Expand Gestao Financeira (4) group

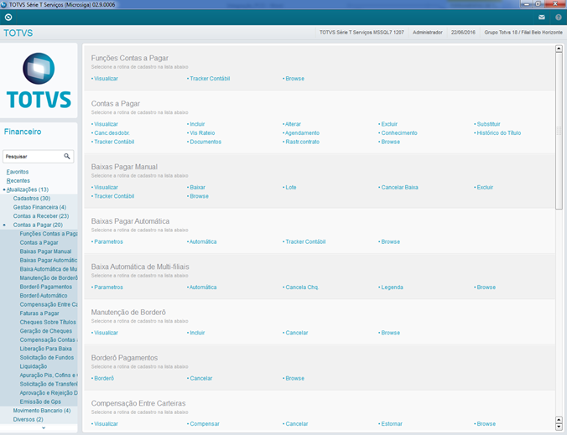[x=39, y=207]
